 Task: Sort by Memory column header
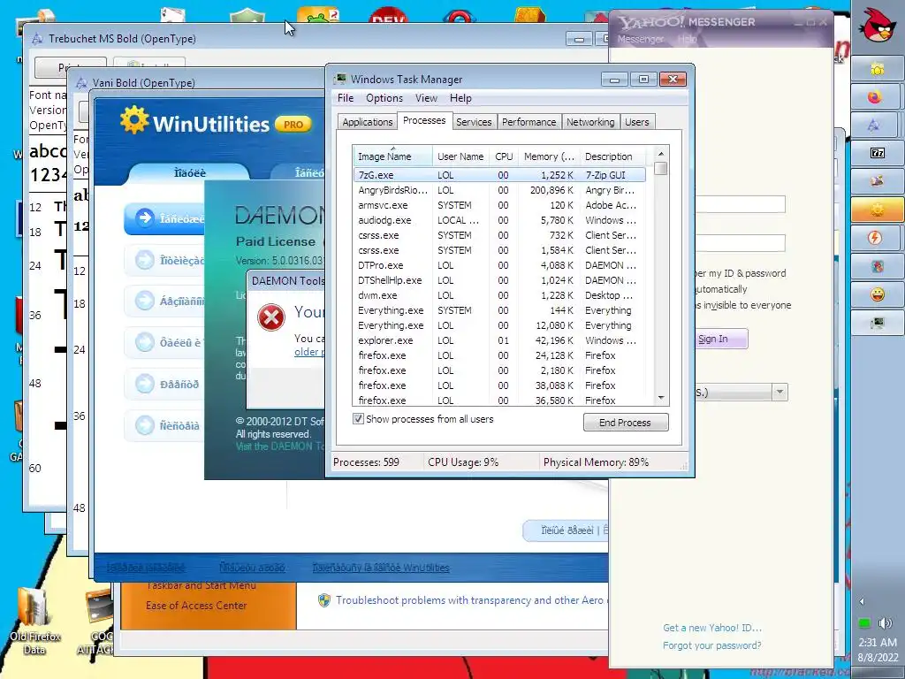549,156
